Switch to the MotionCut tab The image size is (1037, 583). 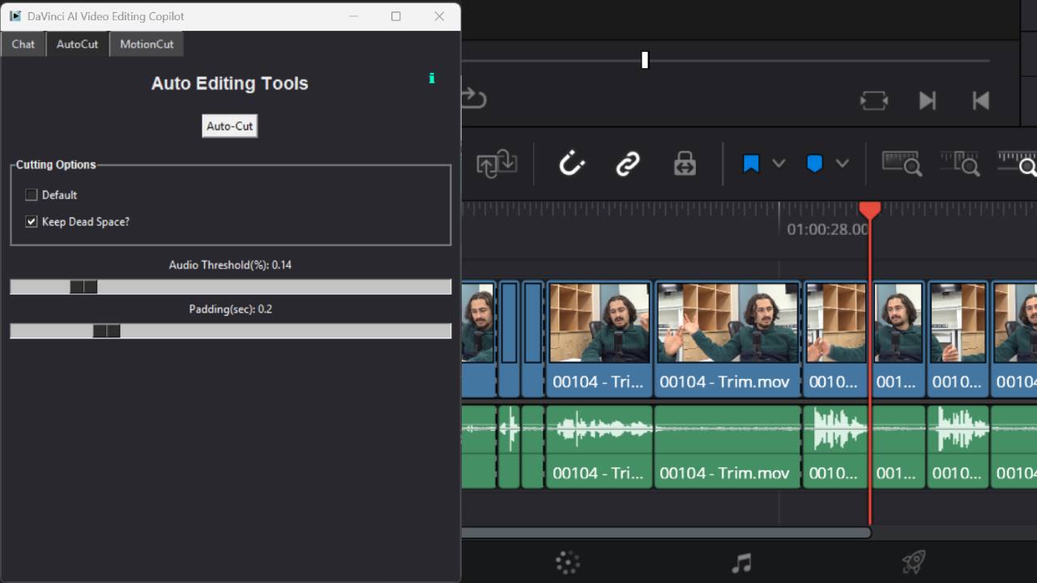coord(147,45)
